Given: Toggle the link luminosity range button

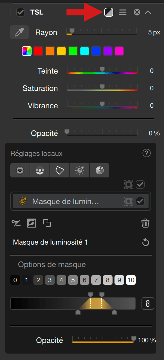Looking at the screenshot, I should tap(148, 303).
